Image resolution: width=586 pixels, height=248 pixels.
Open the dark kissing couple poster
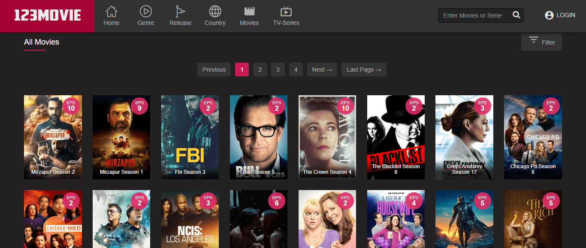[259, 219]
